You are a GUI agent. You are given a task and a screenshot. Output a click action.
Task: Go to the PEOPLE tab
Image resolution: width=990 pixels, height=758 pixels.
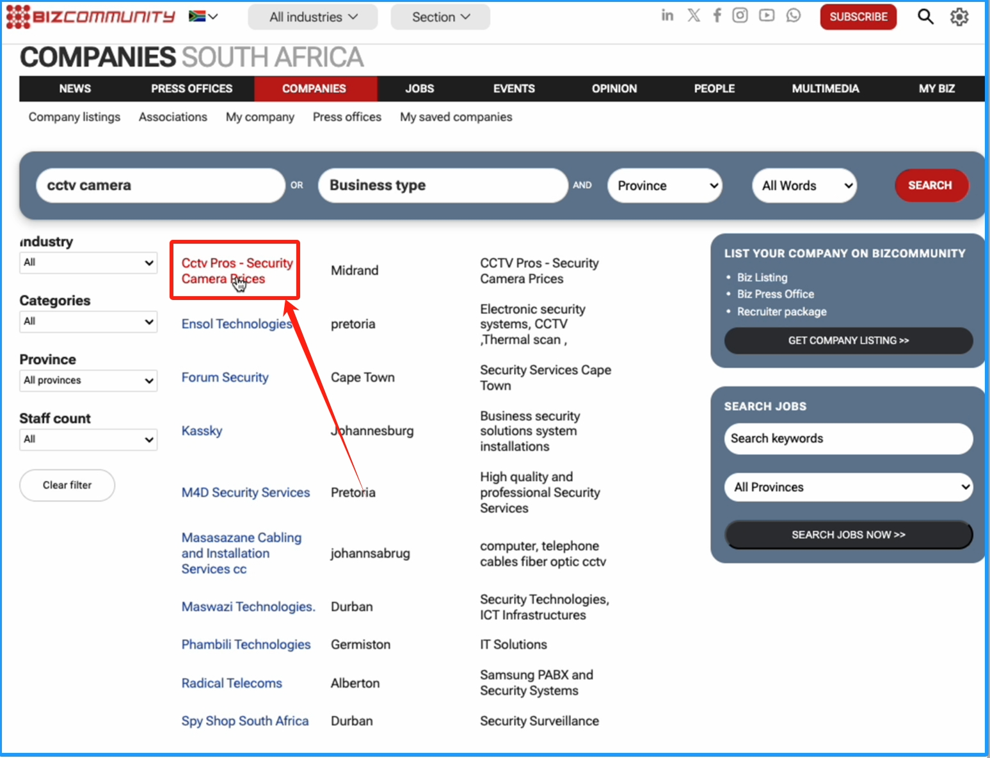[x=714, y=89]
